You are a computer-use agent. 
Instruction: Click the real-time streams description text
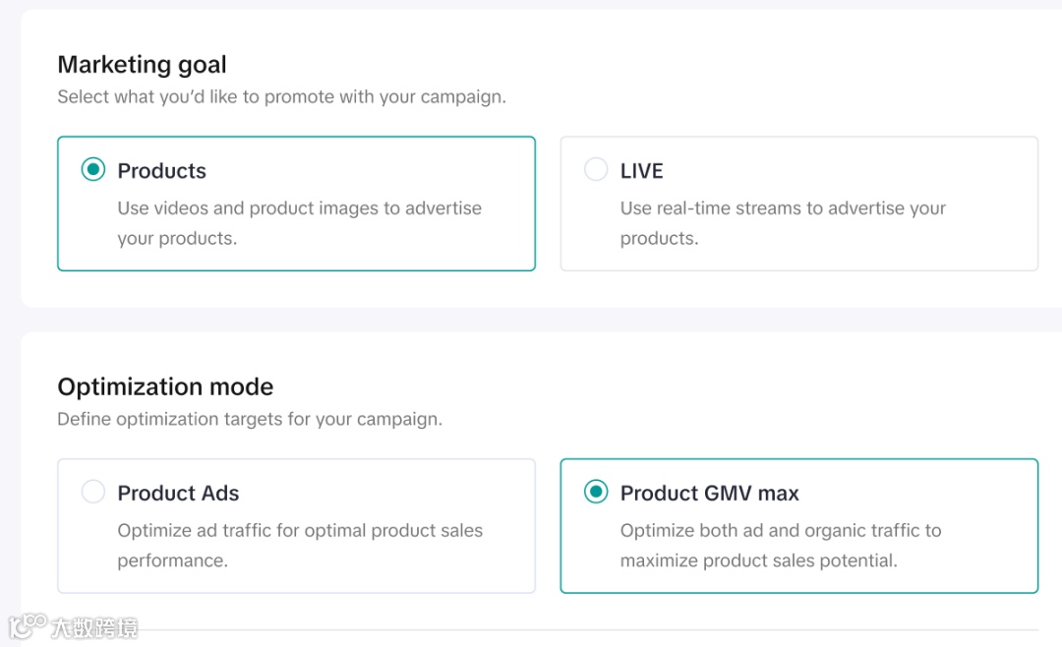pyautogui.click(x=782, y=223)
